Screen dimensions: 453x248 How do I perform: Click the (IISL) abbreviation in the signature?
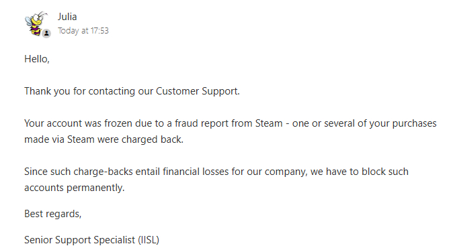pos(149,240)
